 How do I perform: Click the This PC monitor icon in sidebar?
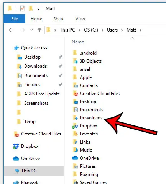(17, 171)
